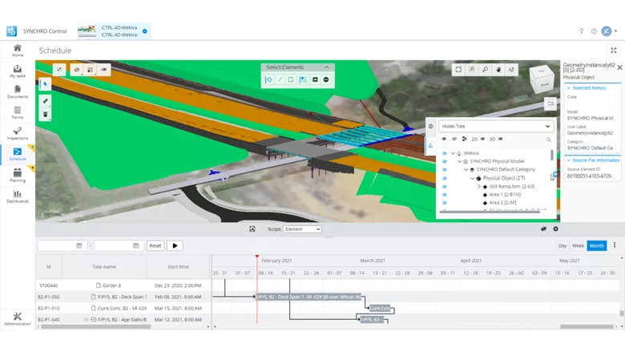Open the lightbulb tips icon
The image size is (625, 352).
581,31
